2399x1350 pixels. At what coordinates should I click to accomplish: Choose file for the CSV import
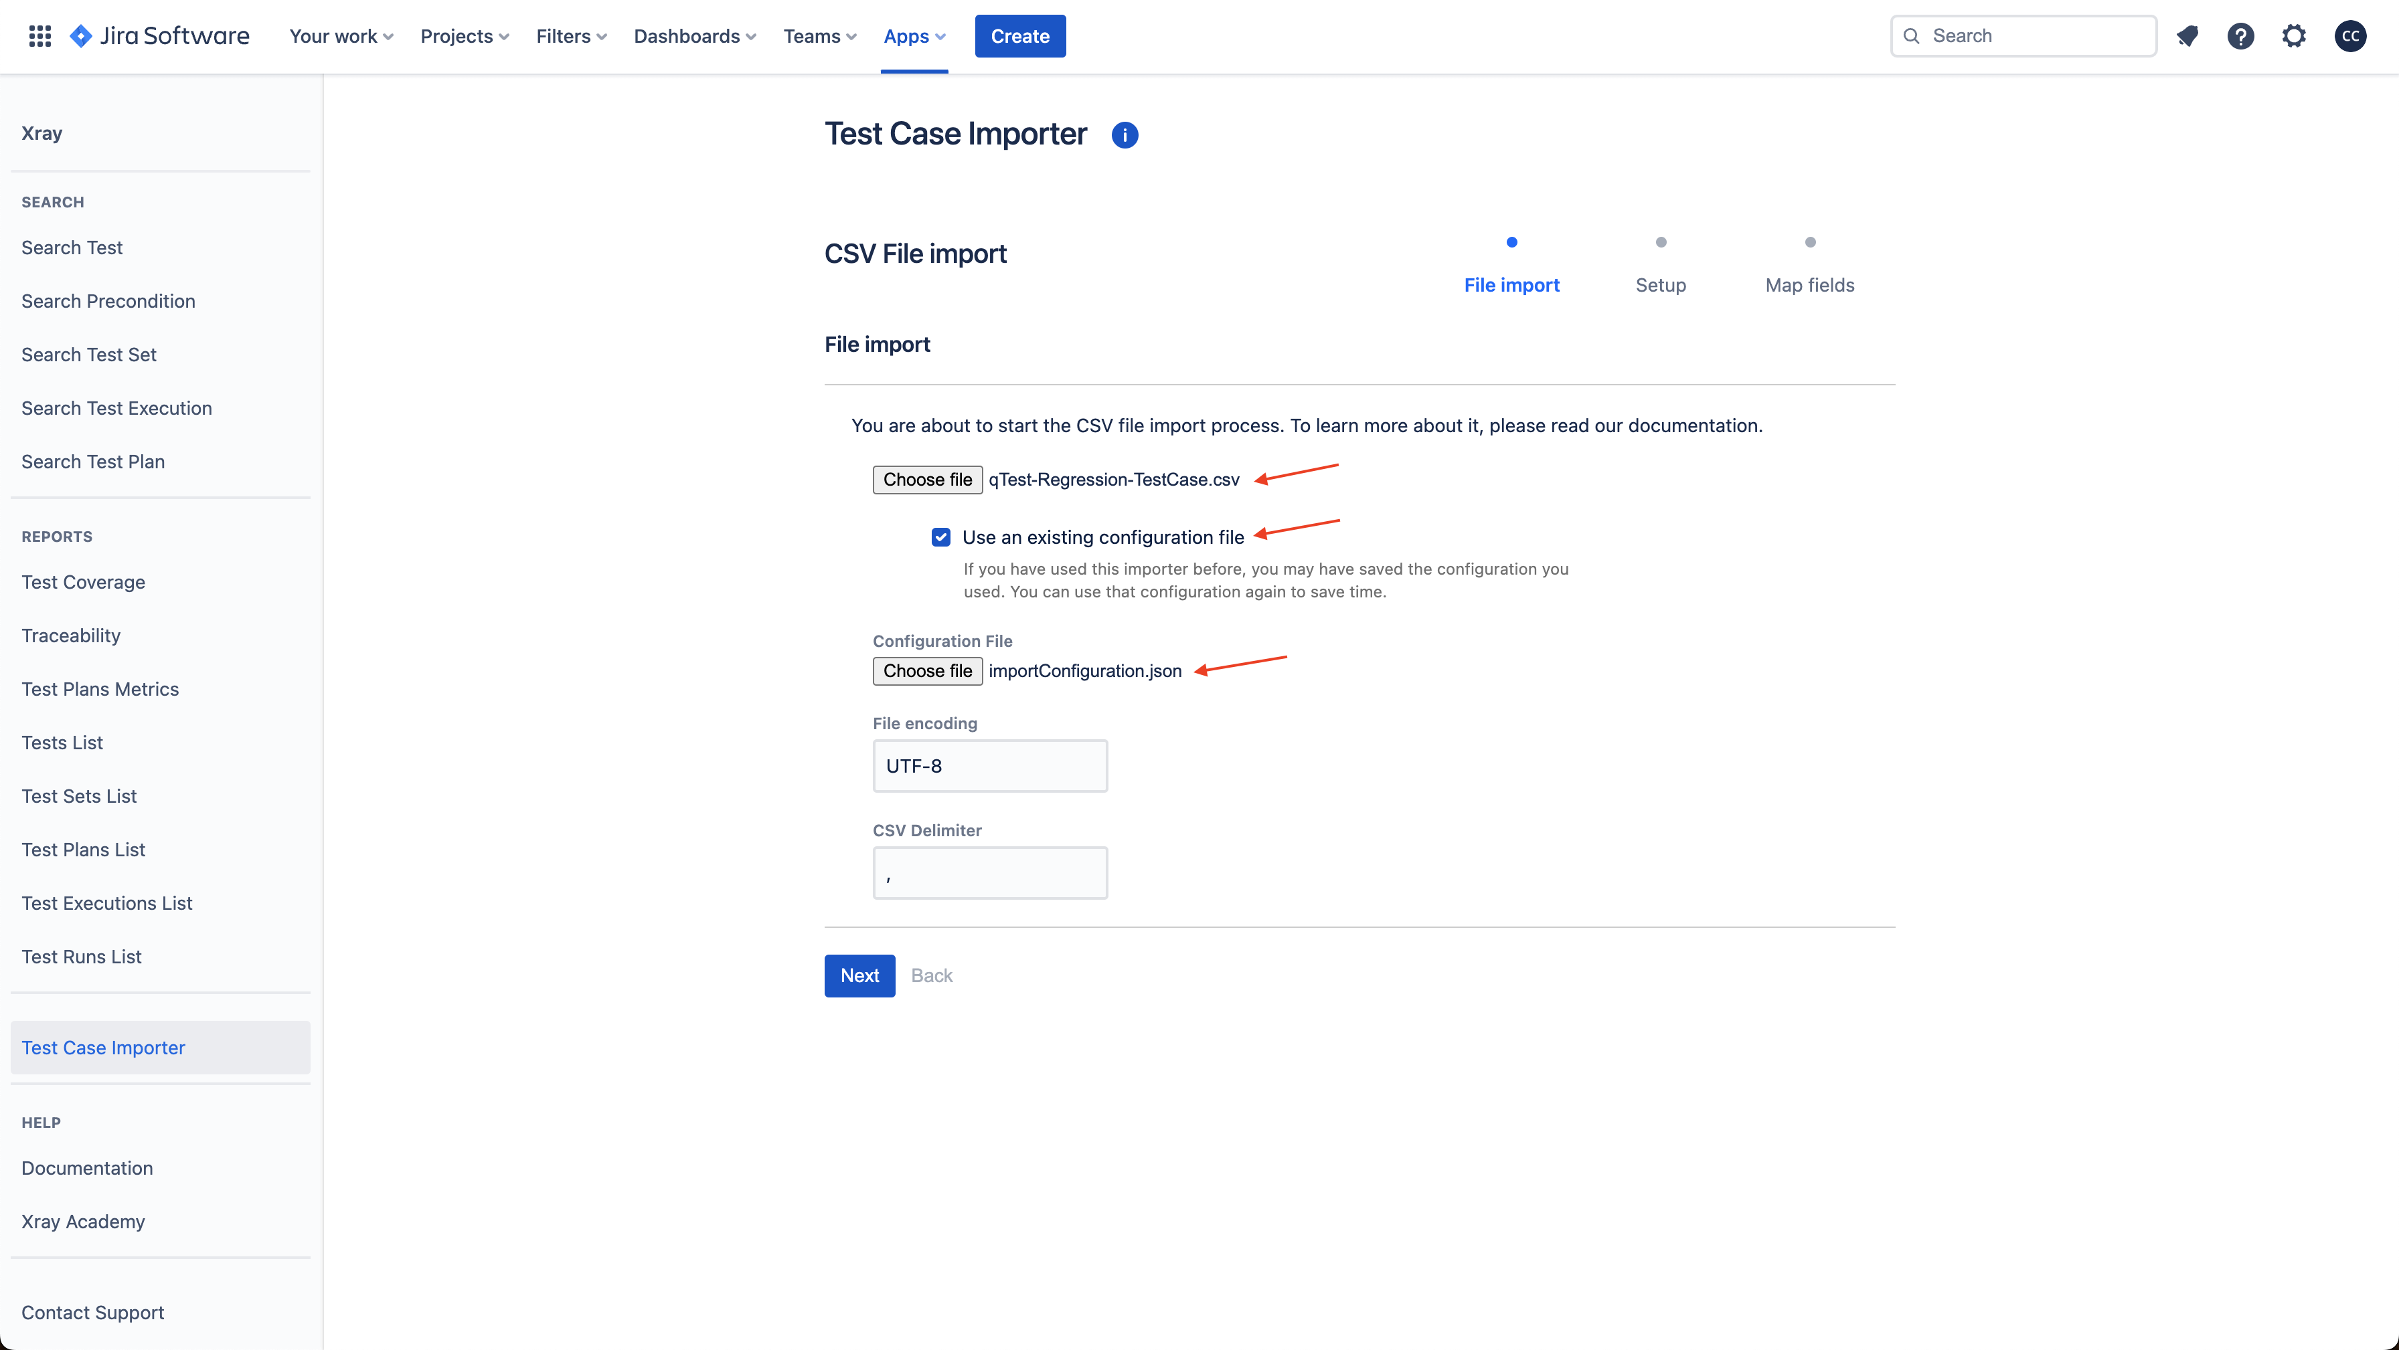[928, 480]
